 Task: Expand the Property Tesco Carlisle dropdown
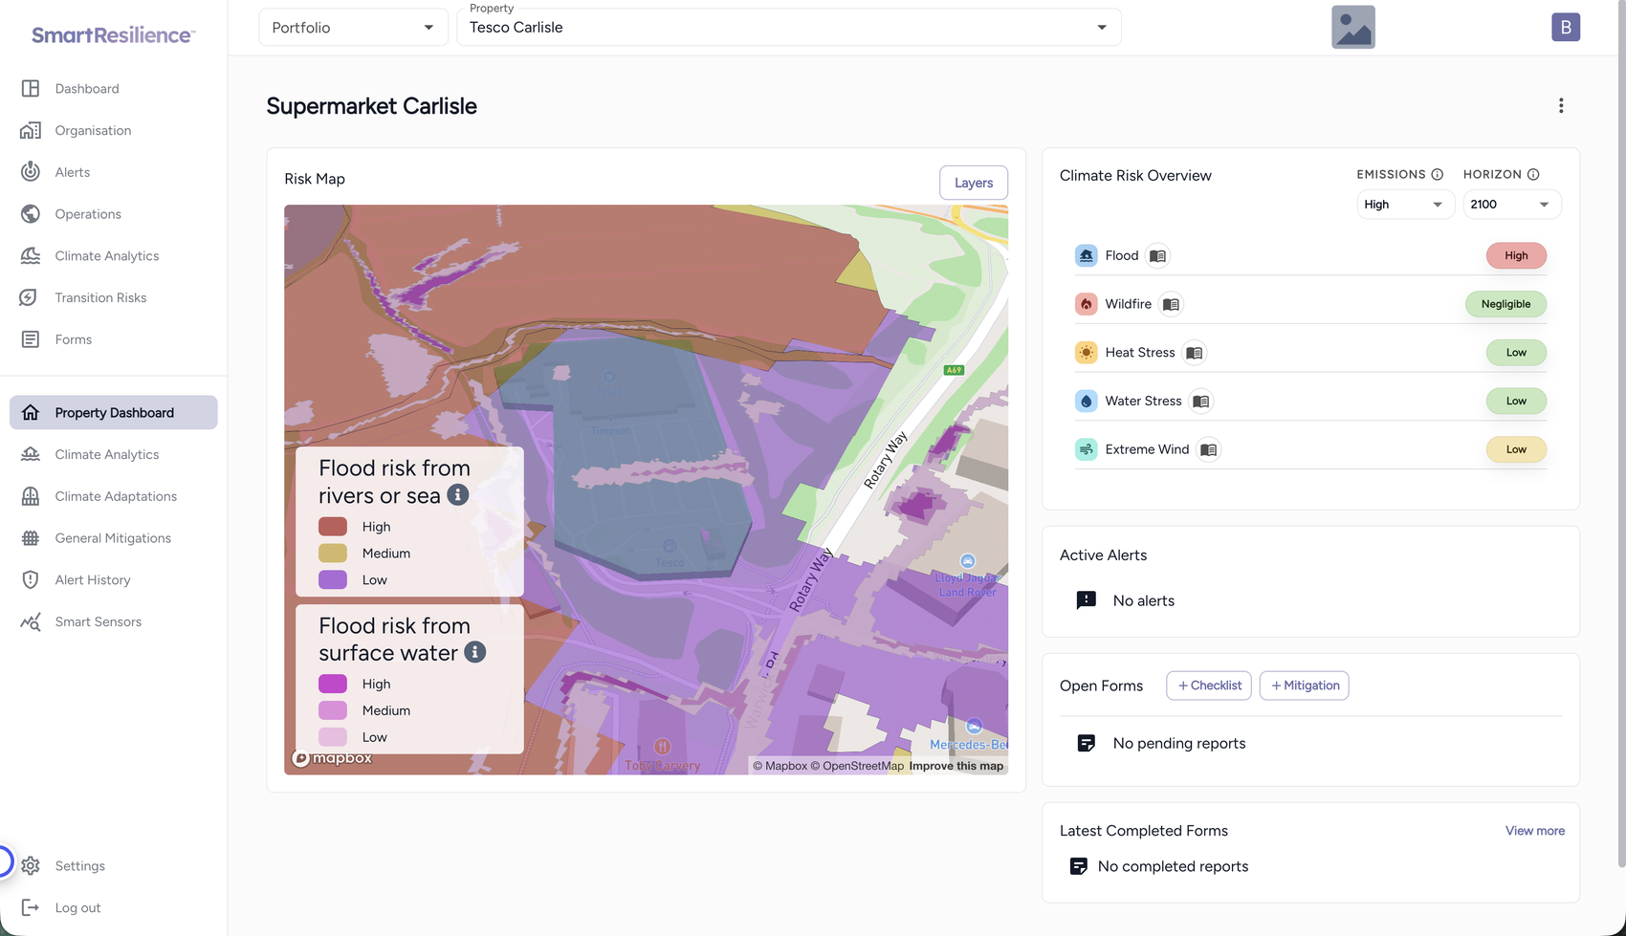point(788,28)
